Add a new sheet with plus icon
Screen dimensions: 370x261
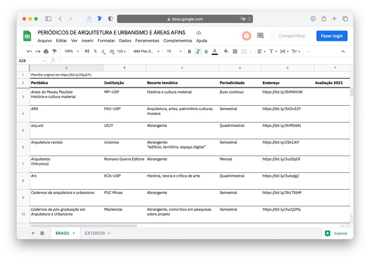[33, 233]
